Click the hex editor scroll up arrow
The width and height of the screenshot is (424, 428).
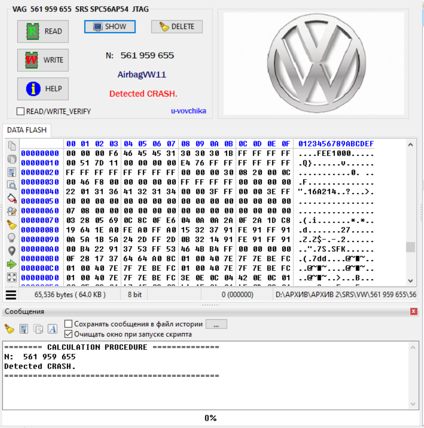point(410,145)
